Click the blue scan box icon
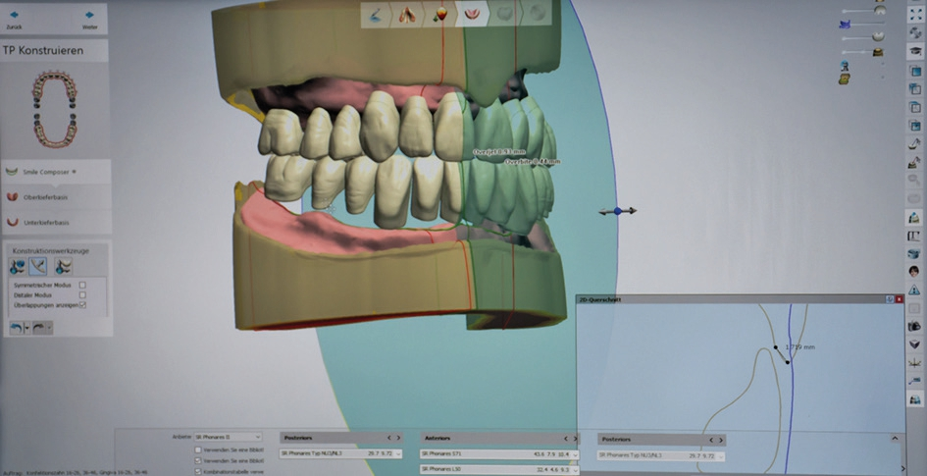 coord(914,253)
